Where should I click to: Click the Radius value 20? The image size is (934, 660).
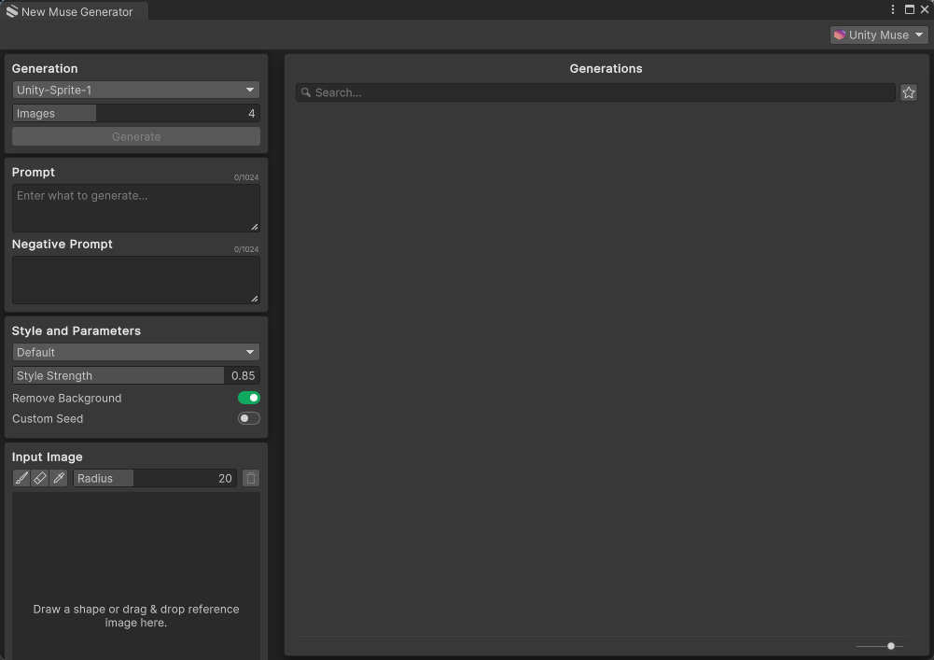coord(225,478)
